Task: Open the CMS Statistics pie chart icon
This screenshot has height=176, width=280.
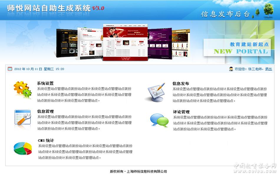Action: tap(23, 149)
